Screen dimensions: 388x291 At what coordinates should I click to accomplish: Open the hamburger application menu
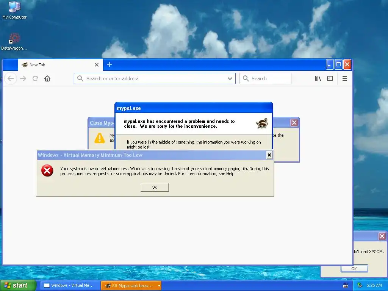coord(345,79)
